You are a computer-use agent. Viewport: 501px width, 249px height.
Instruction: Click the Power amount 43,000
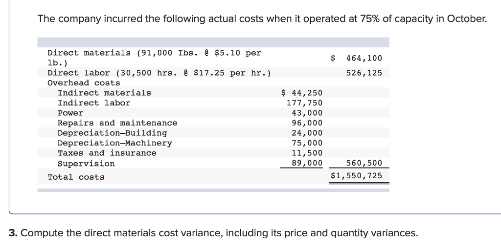[x=307, y=113]
